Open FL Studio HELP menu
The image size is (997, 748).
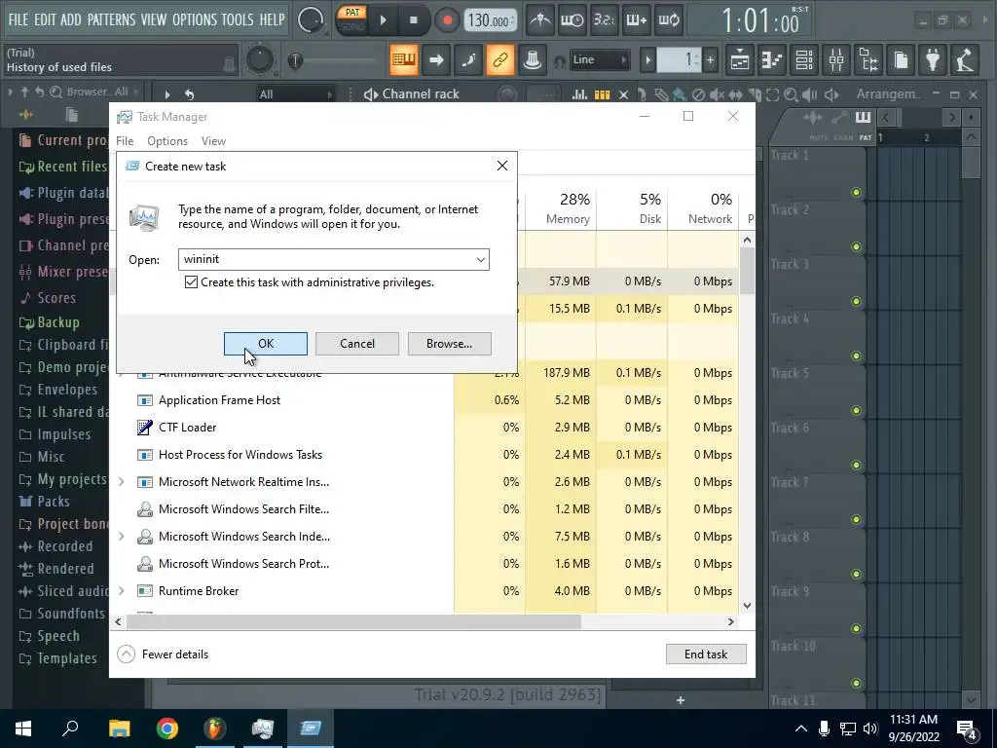point(273,19)
